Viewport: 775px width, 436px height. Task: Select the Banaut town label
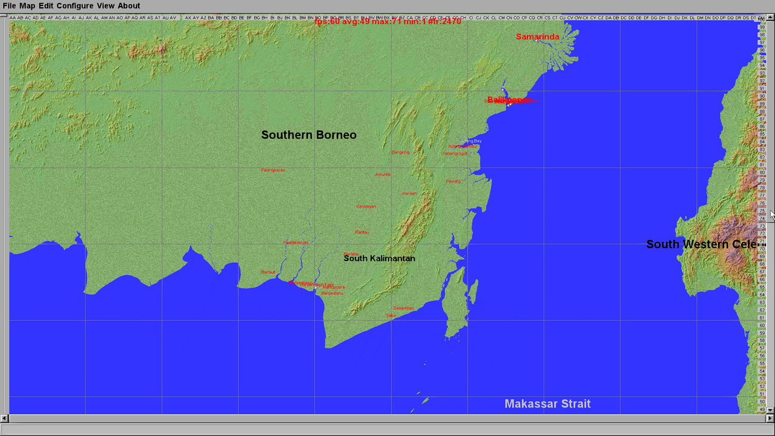(x=268, y=272)
